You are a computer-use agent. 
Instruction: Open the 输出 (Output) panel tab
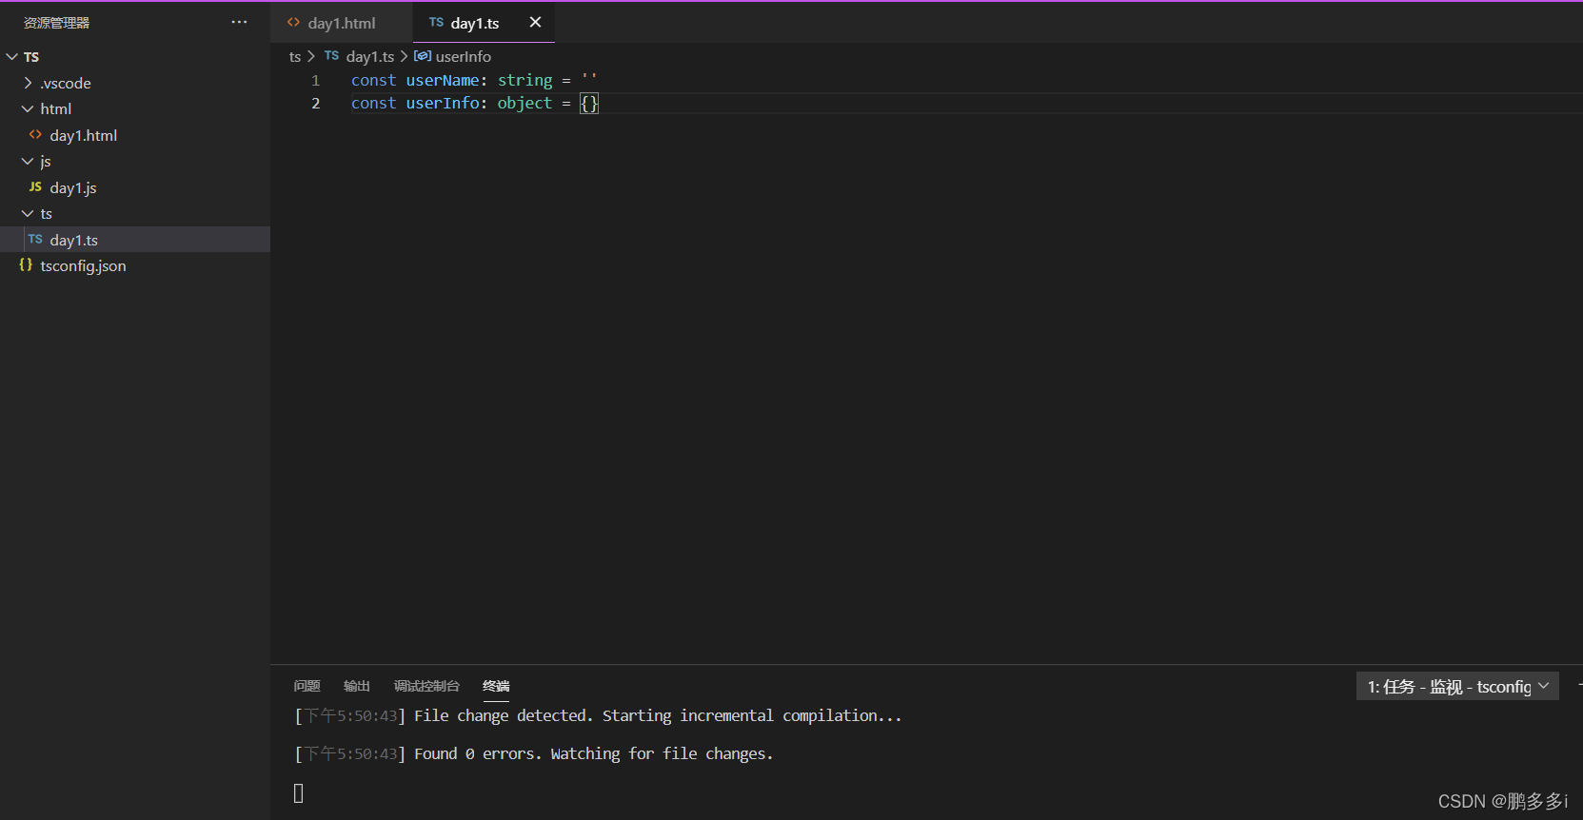coord(357,686)
